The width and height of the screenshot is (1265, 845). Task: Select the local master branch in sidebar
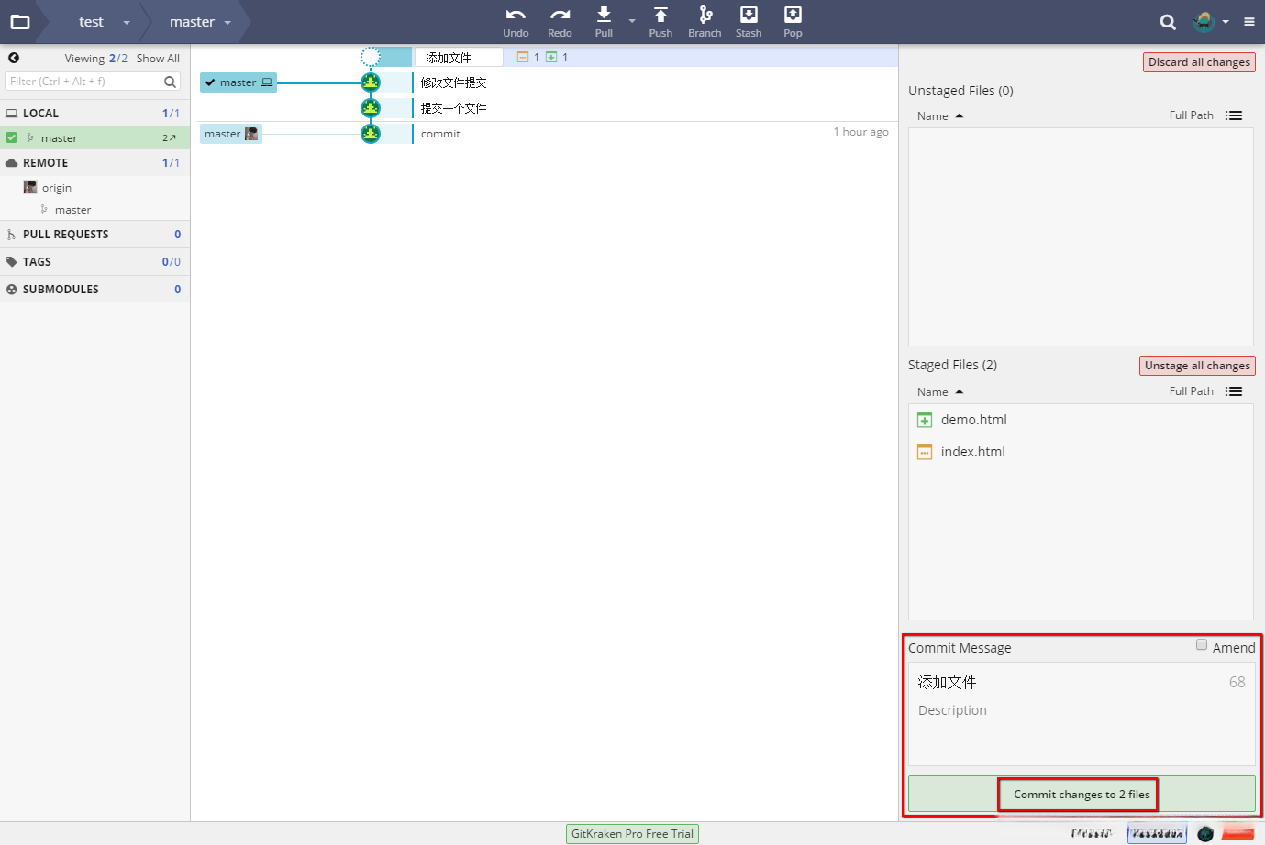click(94, 138)
